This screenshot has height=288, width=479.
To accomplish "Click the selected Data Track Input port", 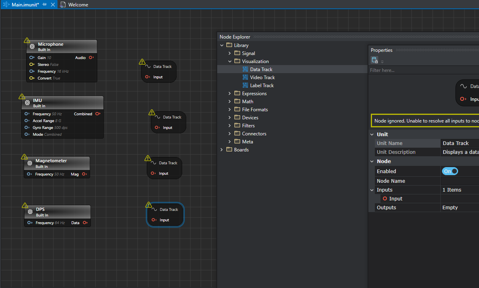I will pyautogui.click(x=154, y=220).
